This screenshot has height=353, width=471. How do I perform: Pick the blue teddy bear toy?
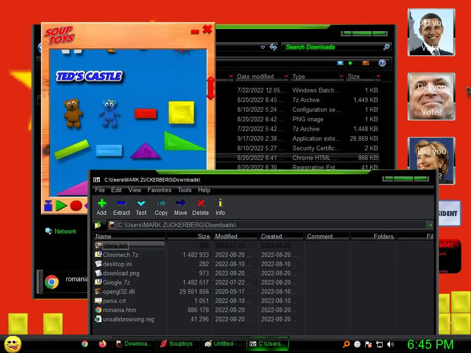109,114
